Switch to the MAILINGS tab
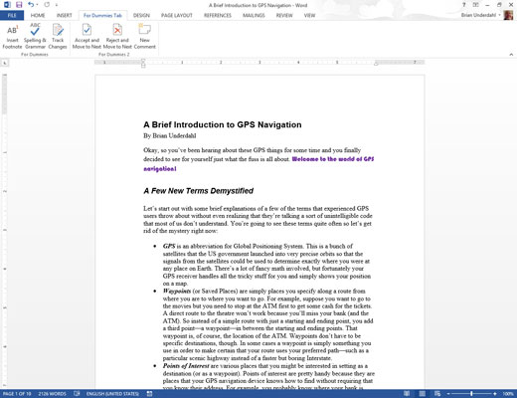Viewport: 517px width, 398px height. click(x=254, y=15)
